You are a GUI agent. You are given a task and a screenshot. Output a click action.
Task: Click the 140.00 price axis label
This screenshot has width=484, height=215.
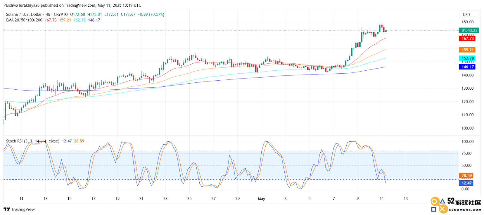[x=467, y=75]
